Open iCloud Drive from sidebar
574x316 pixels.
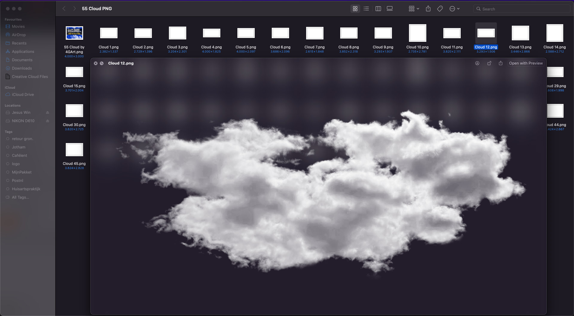[22, 94]
